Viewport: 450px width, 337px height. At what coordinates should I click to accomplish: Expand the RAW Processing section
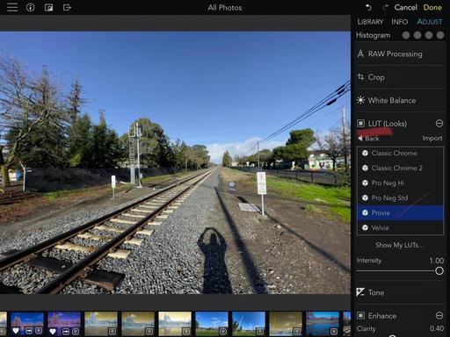[400, 54]
